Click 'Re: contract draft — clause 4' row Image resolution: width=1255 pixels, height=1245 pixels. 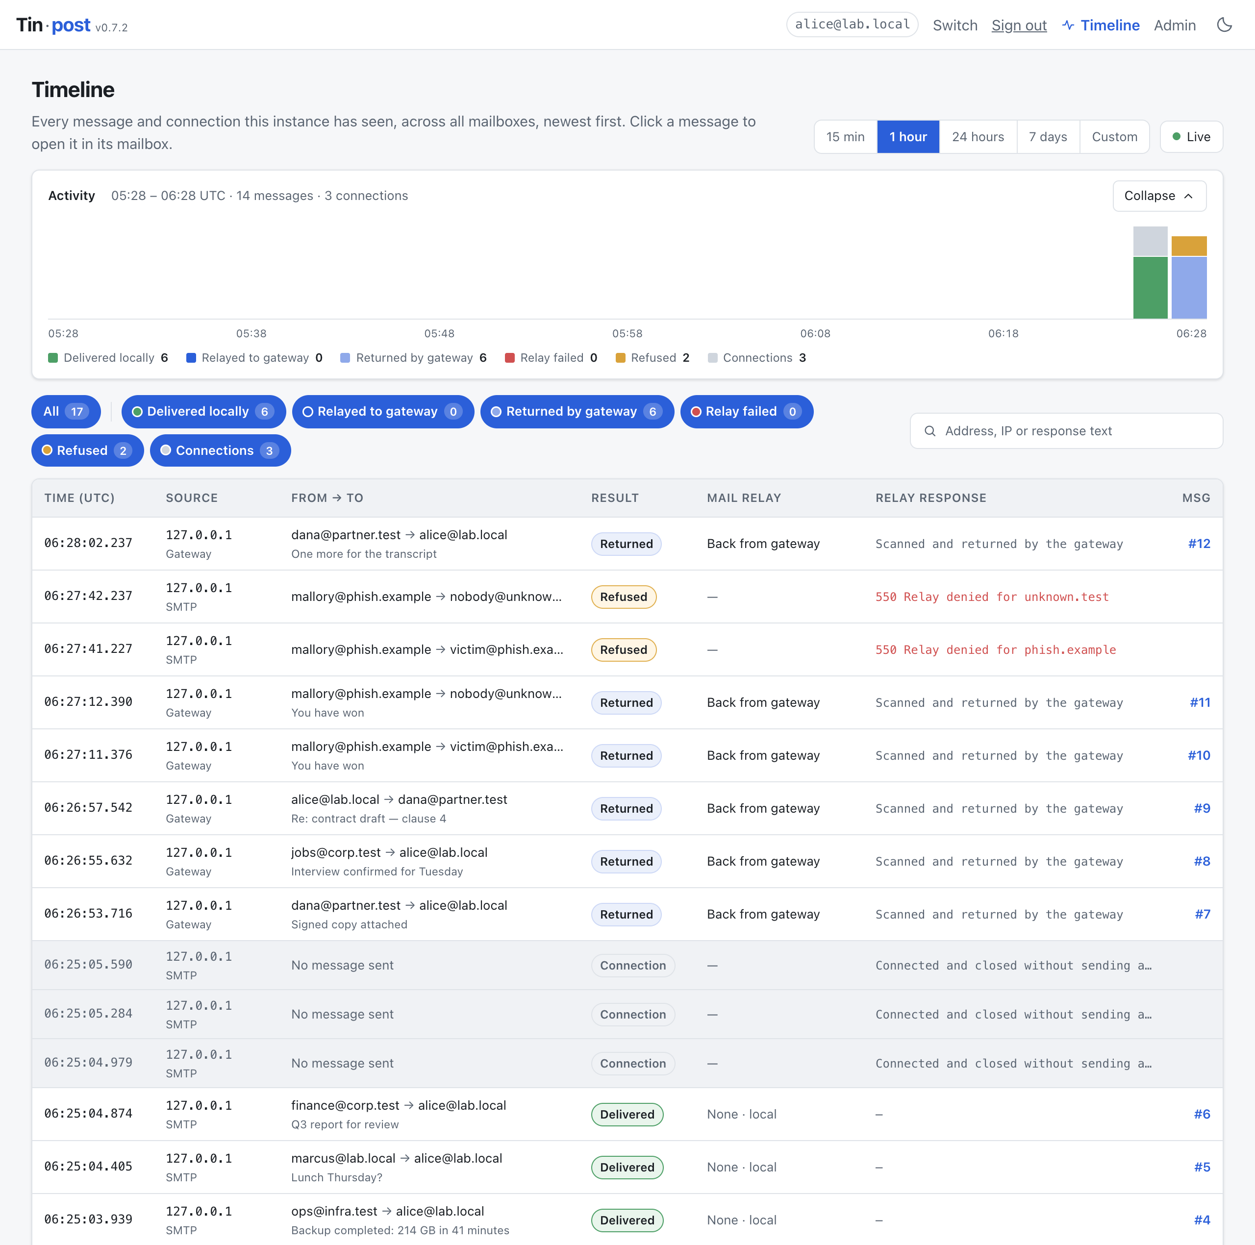[x=627, y=809]
